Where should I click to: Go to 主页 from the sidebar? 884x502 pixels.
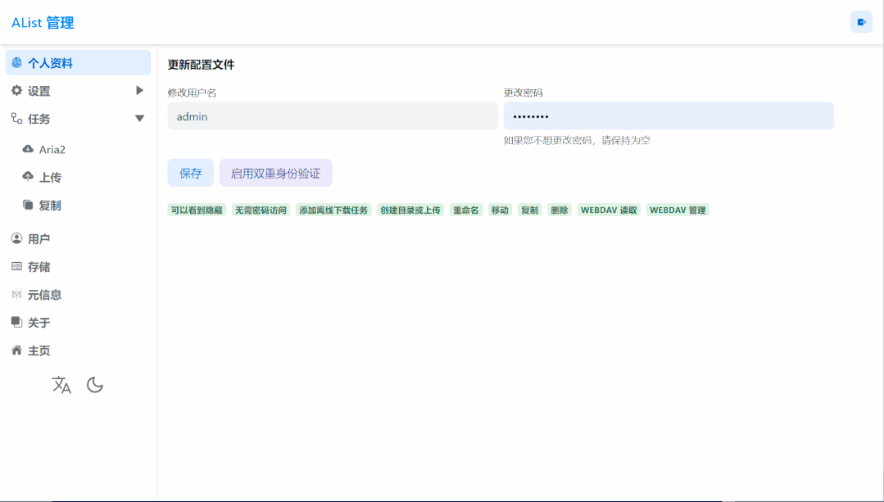click(x=78, y=350)
